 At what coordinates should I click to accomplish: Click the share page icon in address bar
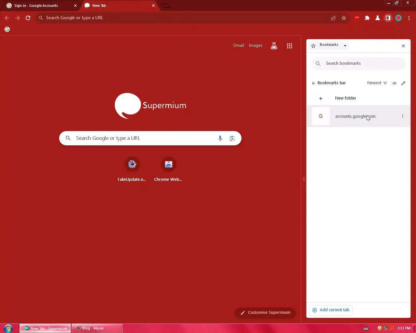333,18
